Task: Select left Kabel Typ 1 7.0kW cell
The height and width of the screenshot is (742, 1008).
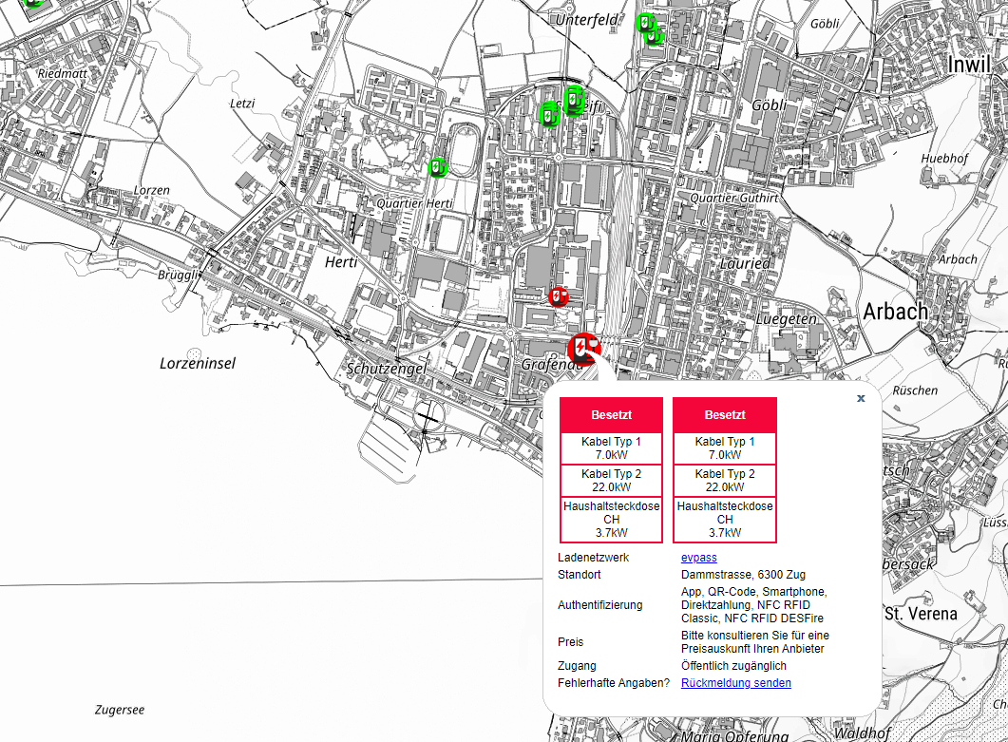Action: click(611, 448)
